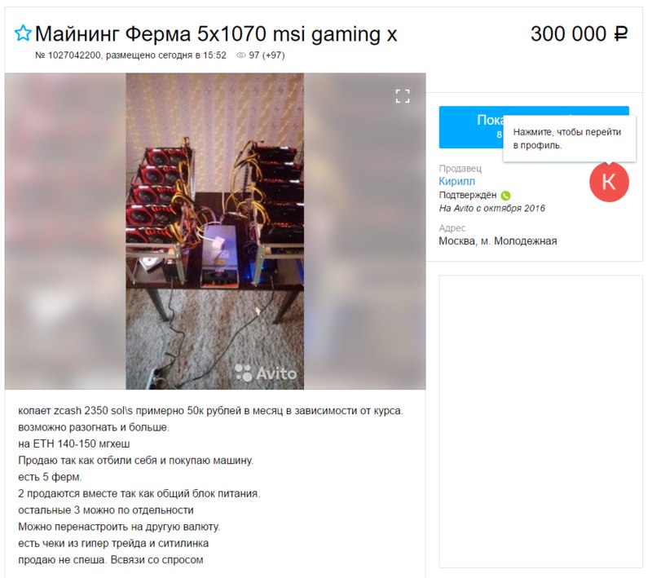Click the address Москва, м. Молодежная
The height and width of the screenshot is (578, 661).
[x=497, y=241]
